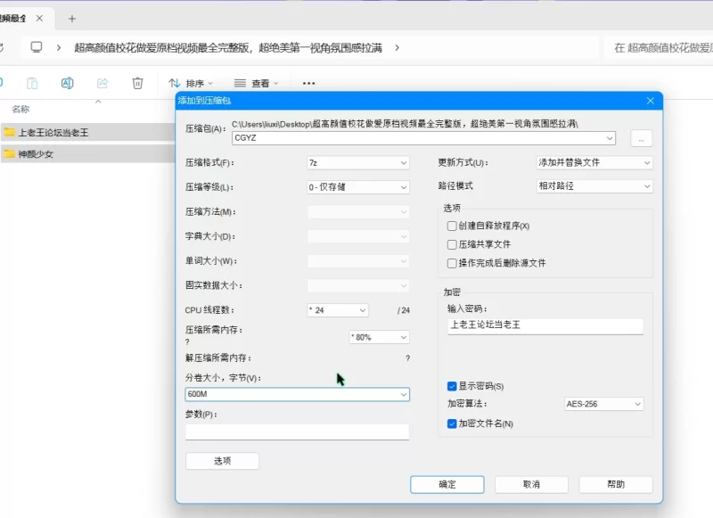Open the CPU 线程数 dropdown

coord(338,310)
